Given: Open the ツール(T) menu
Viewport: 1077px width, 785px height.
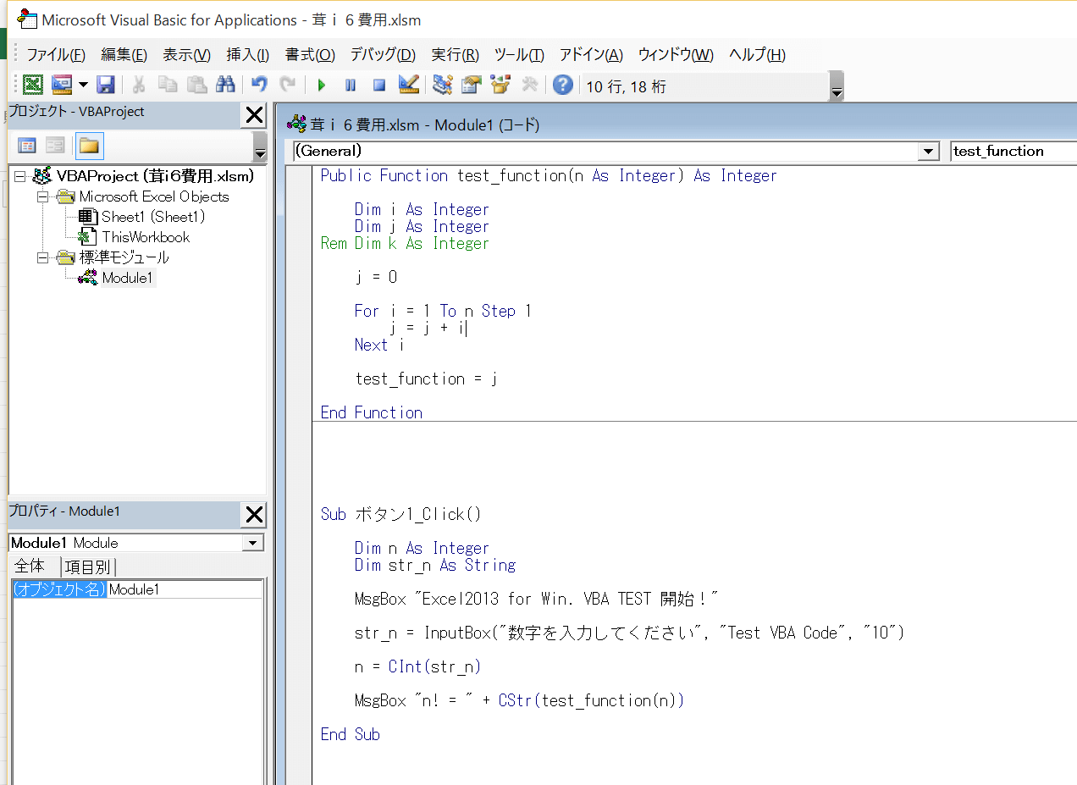Looking at the screenshot, I should coord(519,54).
